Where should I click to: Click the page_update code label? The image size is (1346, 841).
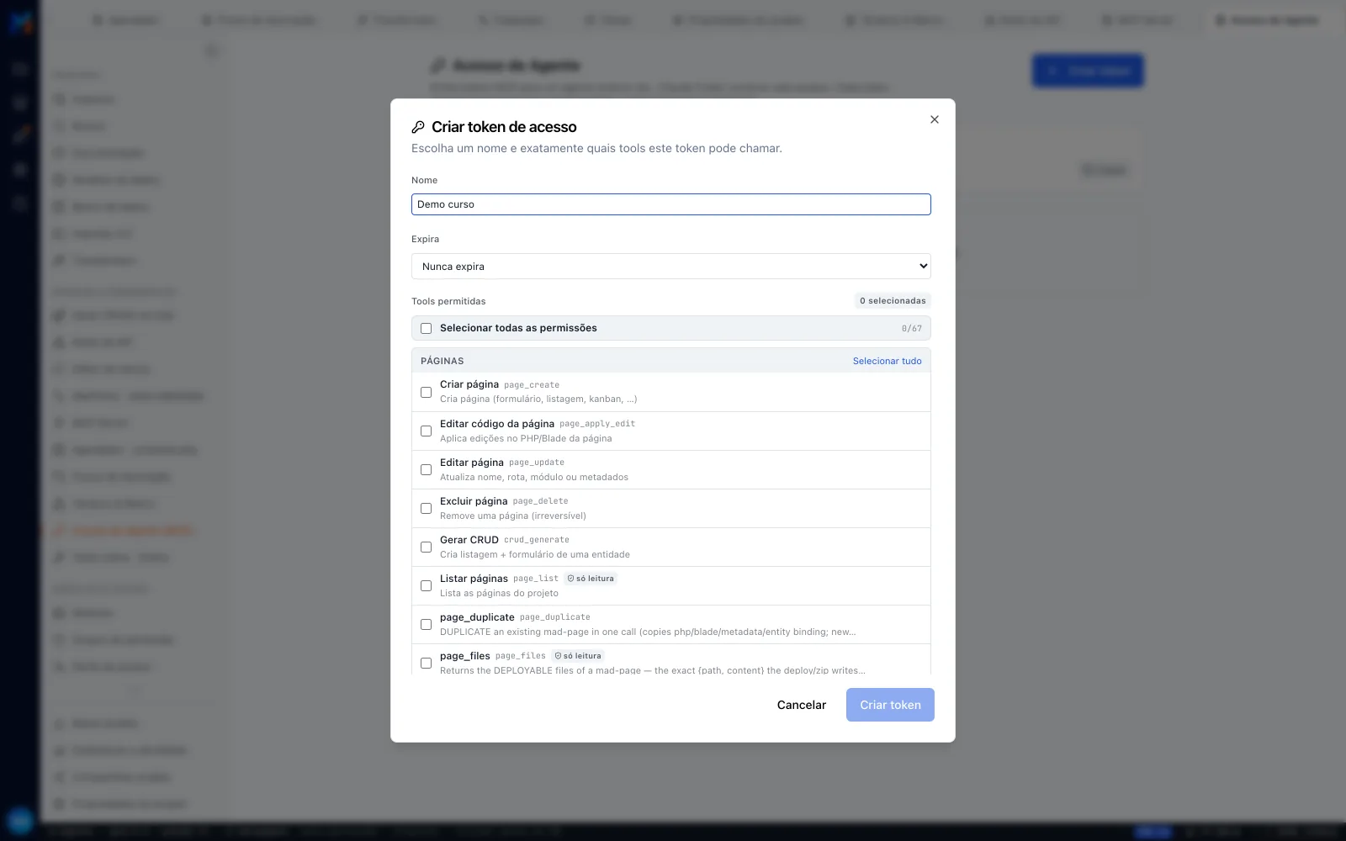tap(537, 463)
